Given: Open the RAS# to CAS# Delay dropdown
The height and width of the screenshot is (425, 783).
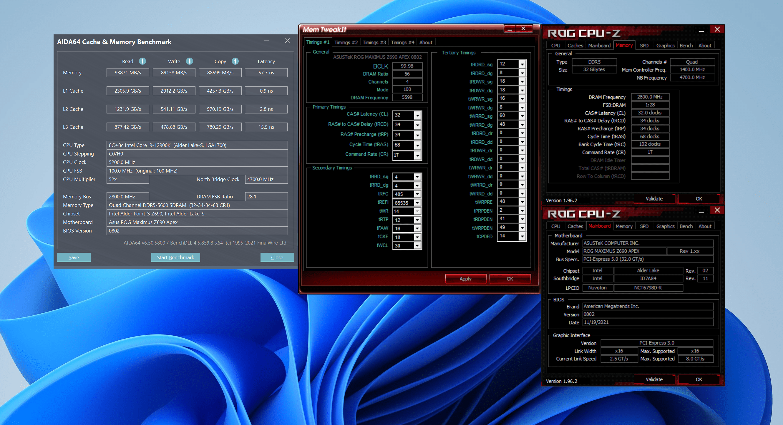Looking at the screenshot, I should [x=418, y=125].
